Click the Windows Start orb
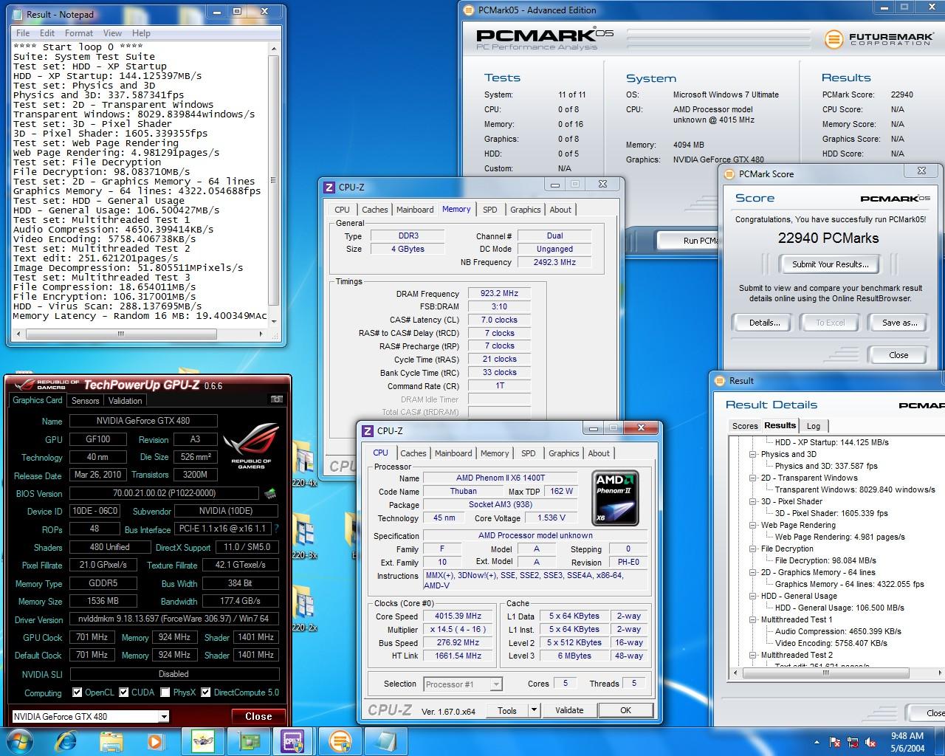This screenshot has height=756, width=945. (x=18, y=740)
